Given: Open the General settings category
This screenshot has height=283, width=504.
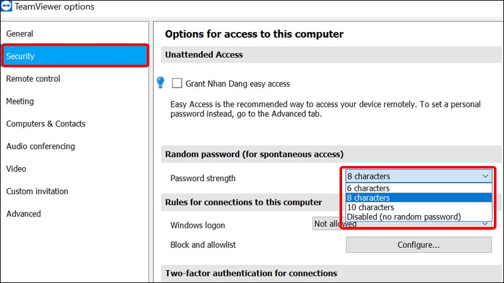Looking at the screenshot, I should pos(20,33).
